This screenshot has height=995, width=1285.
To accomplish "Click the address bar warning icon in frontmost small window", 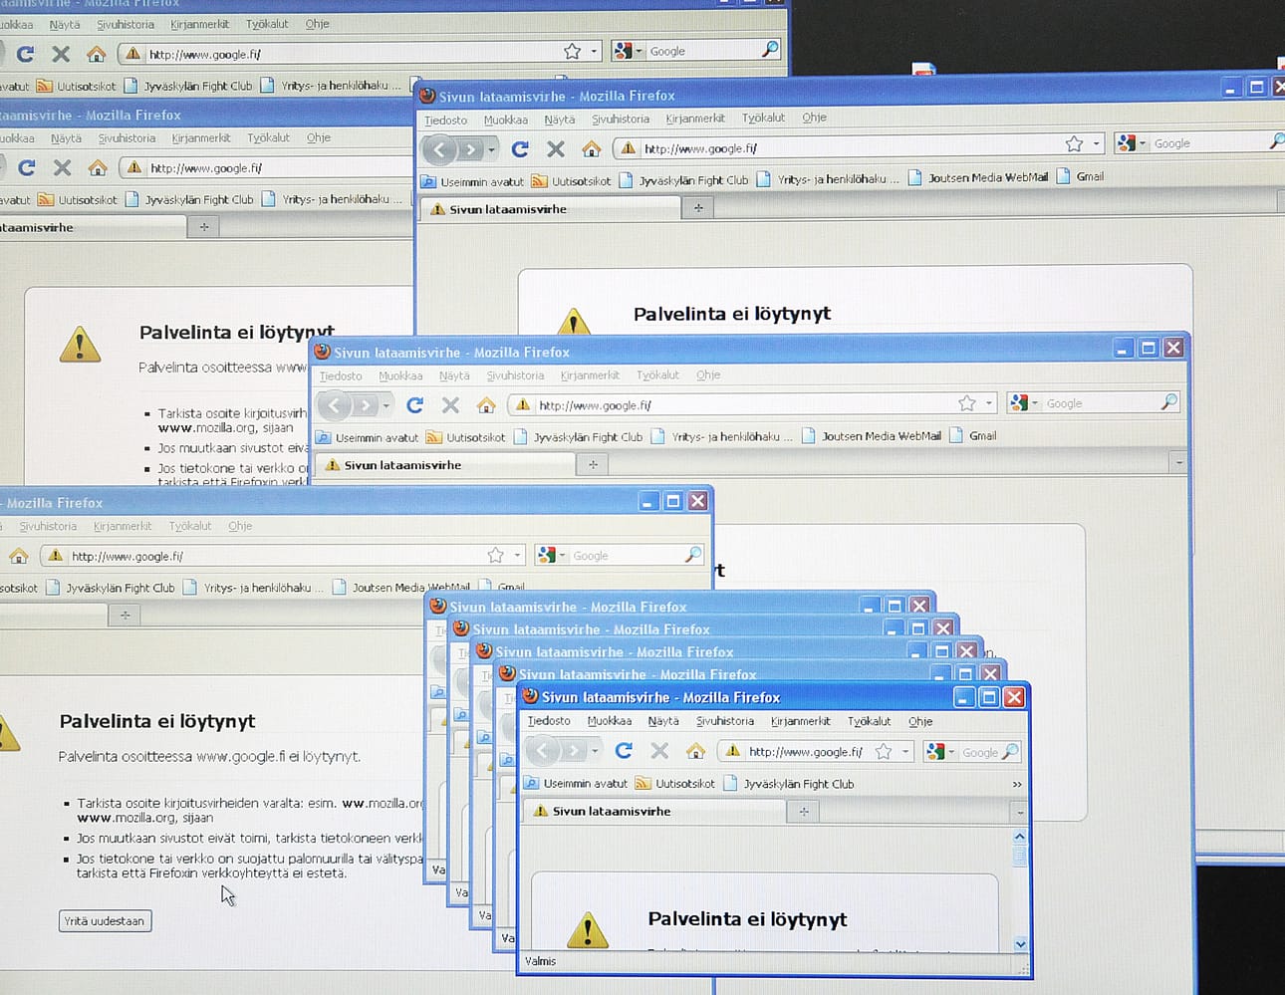I will (732, 752).
